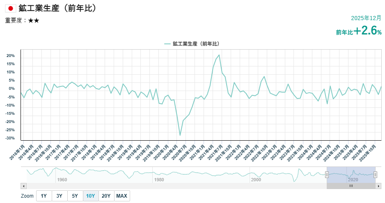Click the navigator scrollbar right arrow
The width and height of the screenshot is (385, 203).
pyautogui.click(x=378, y=186)
